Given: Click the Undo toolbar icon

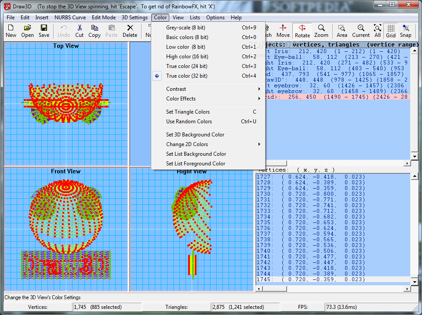Looking at the screenshot, I should [x=64, y=31].
